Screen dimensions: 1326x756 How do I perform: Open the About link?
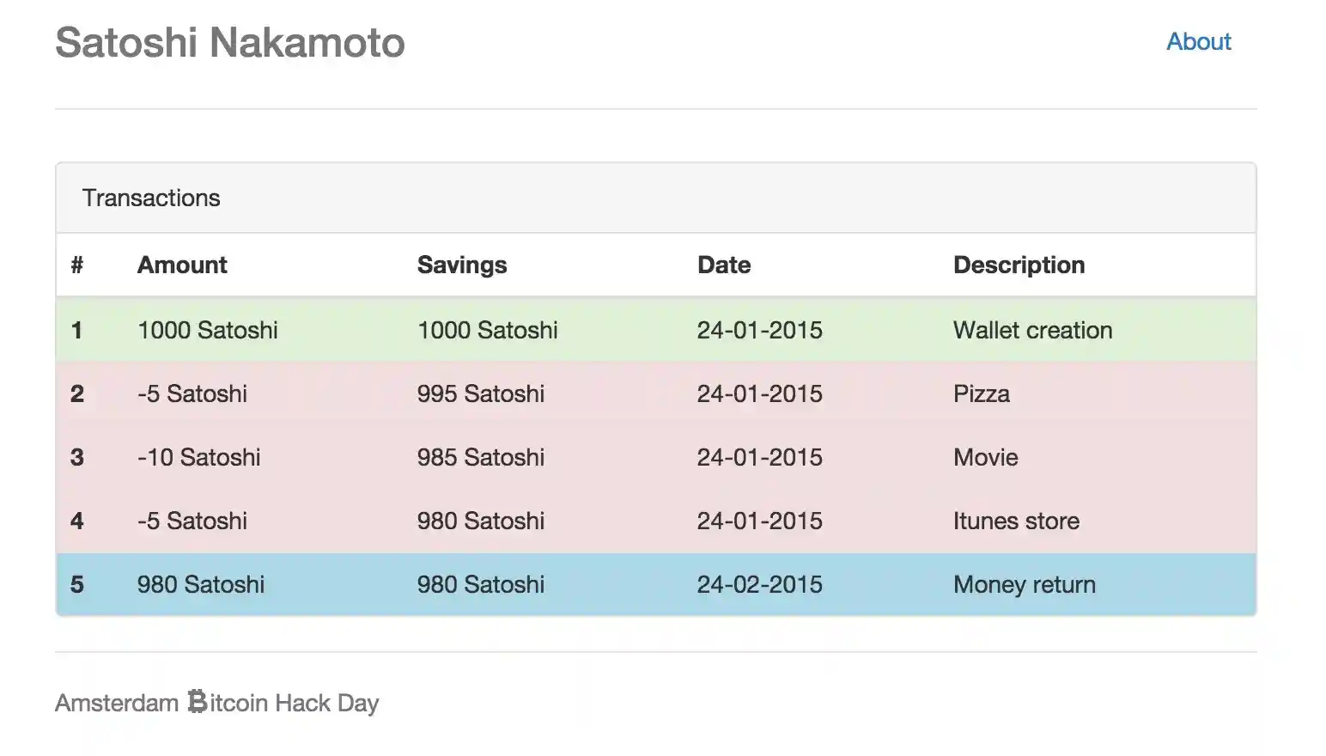click(x=1198, y=41)
